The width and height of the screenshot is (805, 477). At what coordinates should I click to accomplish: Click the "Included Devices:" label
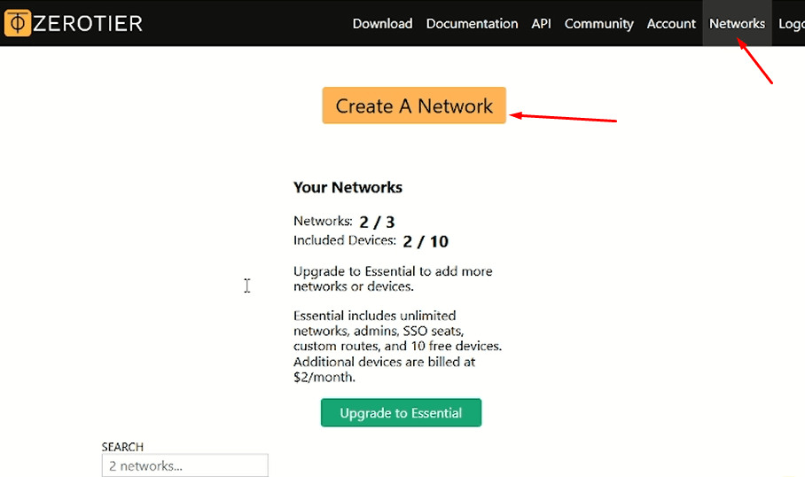[x=344, y=240]
